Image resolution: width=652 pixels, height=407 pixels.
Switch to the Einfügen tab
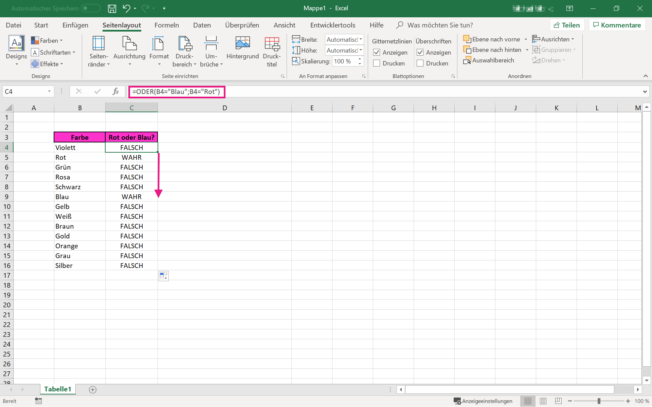(x=75, y=25)
